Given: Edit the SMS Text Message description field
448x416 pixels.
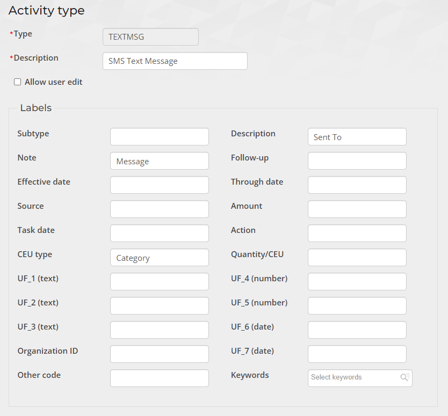Looking at the screenshot, I should (175, 61).
